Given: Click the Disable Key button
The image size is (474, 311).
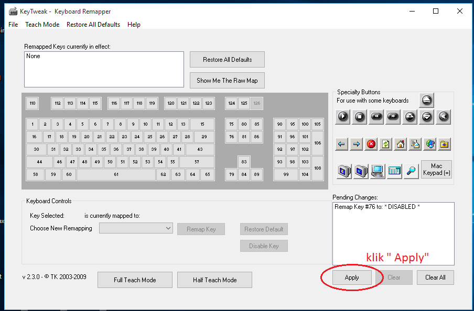Looking at the screenshot, I should (x=264, y=246).
